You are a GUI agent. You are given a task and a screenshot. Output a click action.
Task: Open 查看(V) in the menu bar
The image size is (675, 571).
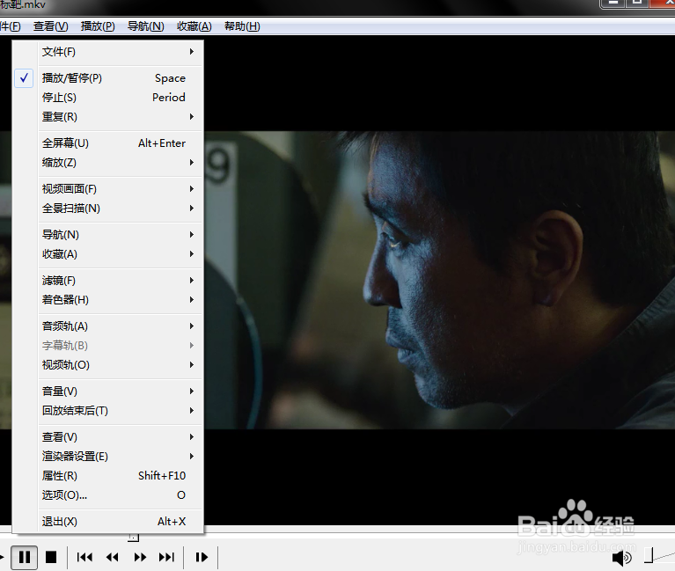51,26
